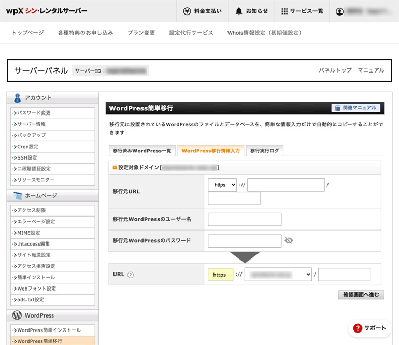The width and height of the screenshot is (399, 345).
Task: Switch to 移行済みWordPress一覧 tab
Action: pyautogui.click(x=142, y=151)
